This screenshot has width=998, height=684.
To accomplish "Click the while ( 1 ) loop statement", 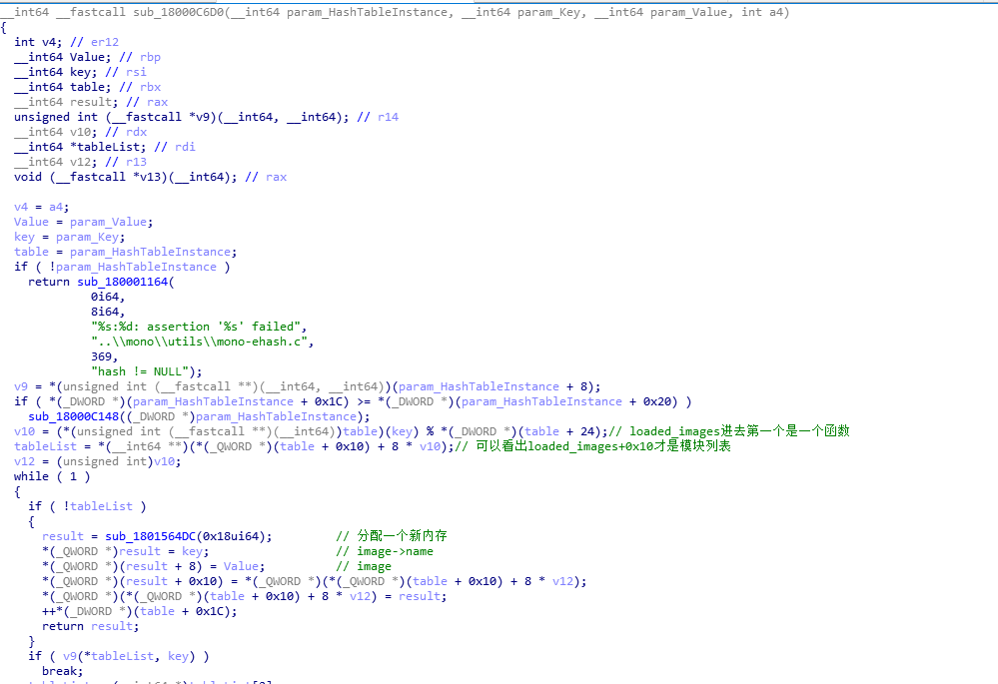I will (x=51, y=476).
